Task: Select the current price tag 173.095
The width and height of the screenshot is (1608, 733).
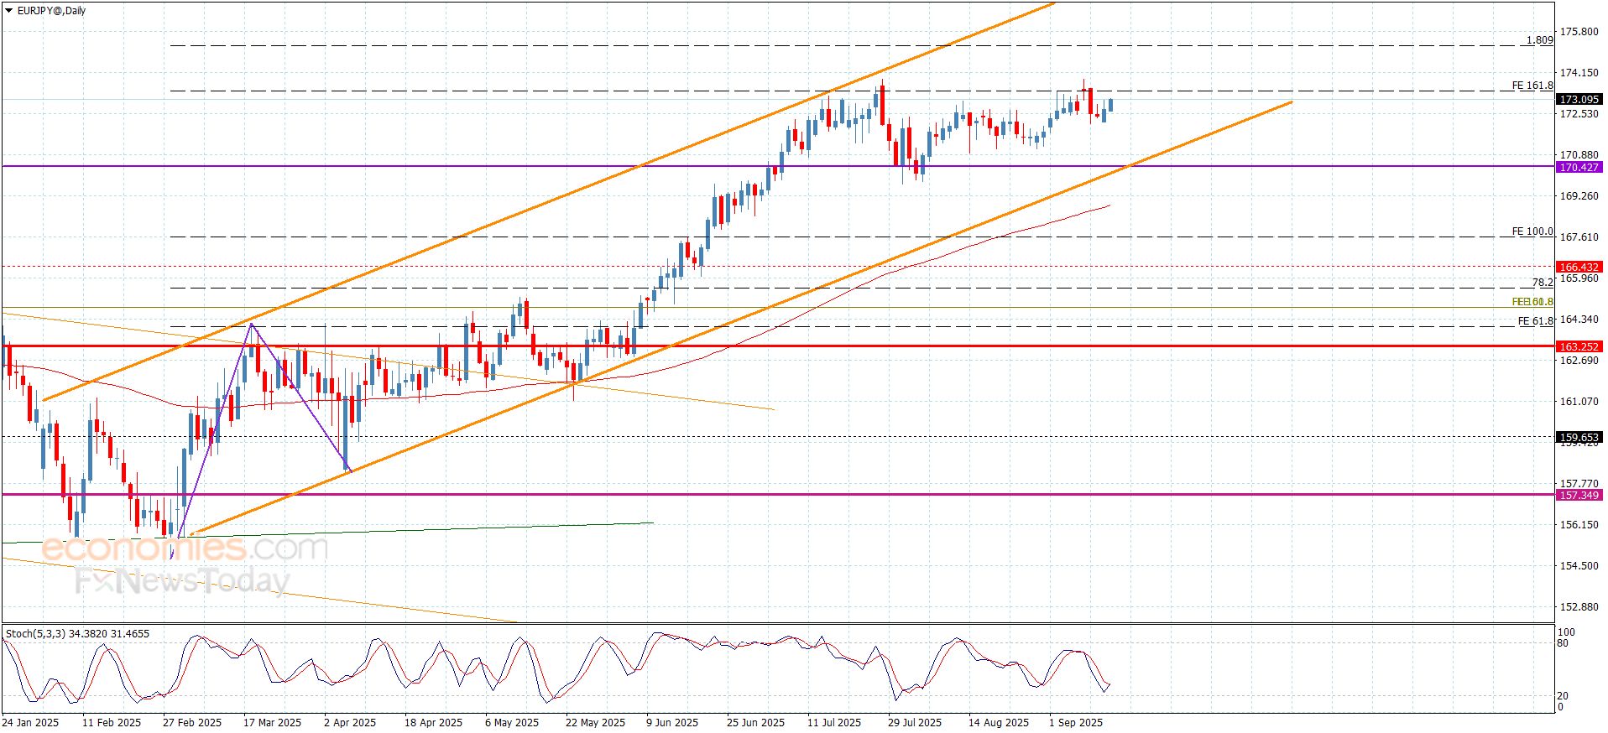Action: click(x=1579, y=99)
